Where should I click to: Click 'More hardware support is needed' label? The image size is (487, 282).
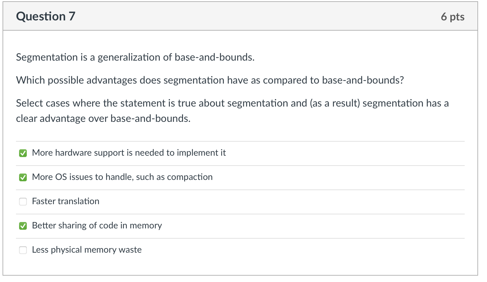[x=129, y=153]
